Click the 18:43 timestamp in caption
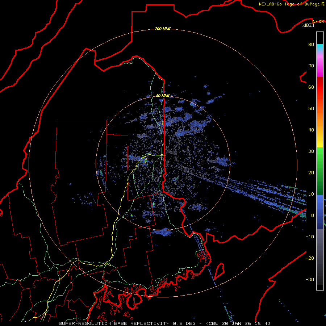 tap(262, 323)
